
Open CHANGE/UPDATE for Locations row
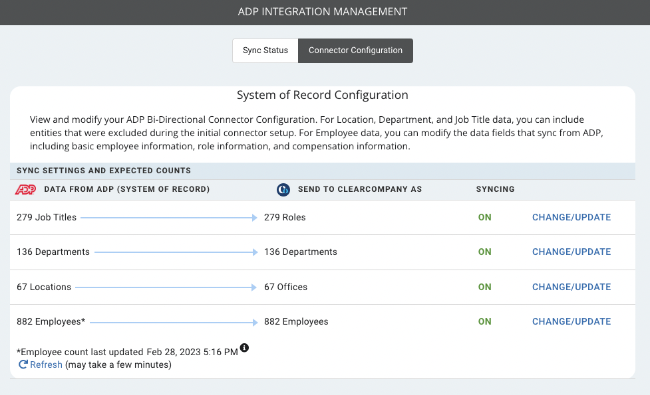(571, 287)
